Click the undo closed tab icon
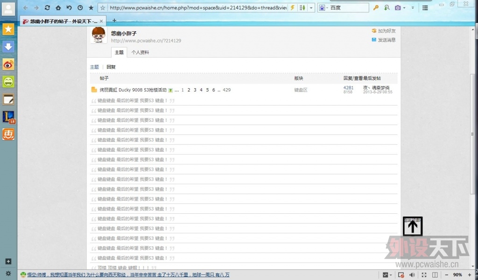Screen dimensions: 478x280 [x=69, y=7]
